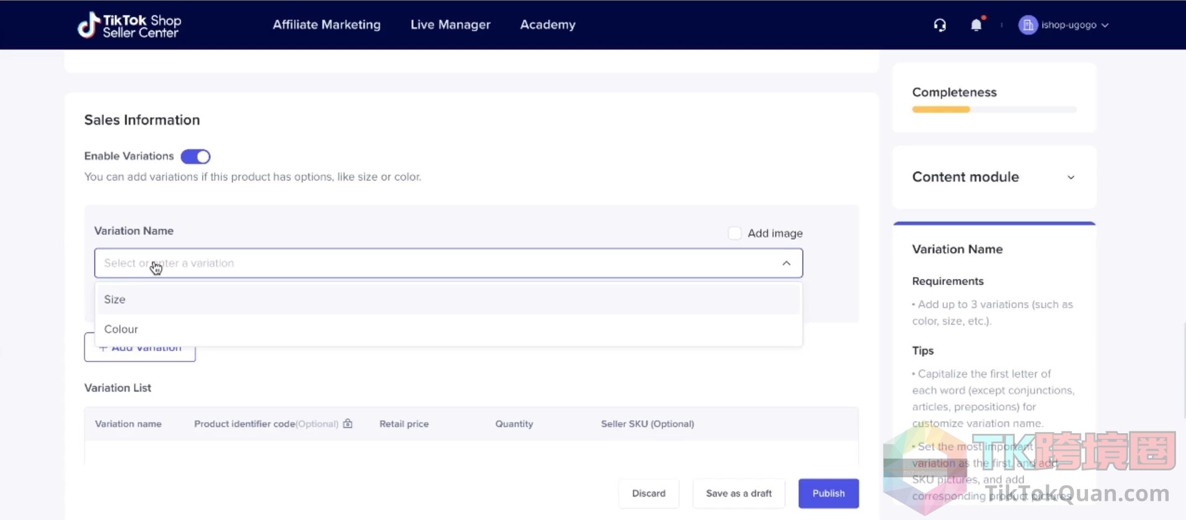
Task: Click the Variation List heading
Action: [118, 388]
